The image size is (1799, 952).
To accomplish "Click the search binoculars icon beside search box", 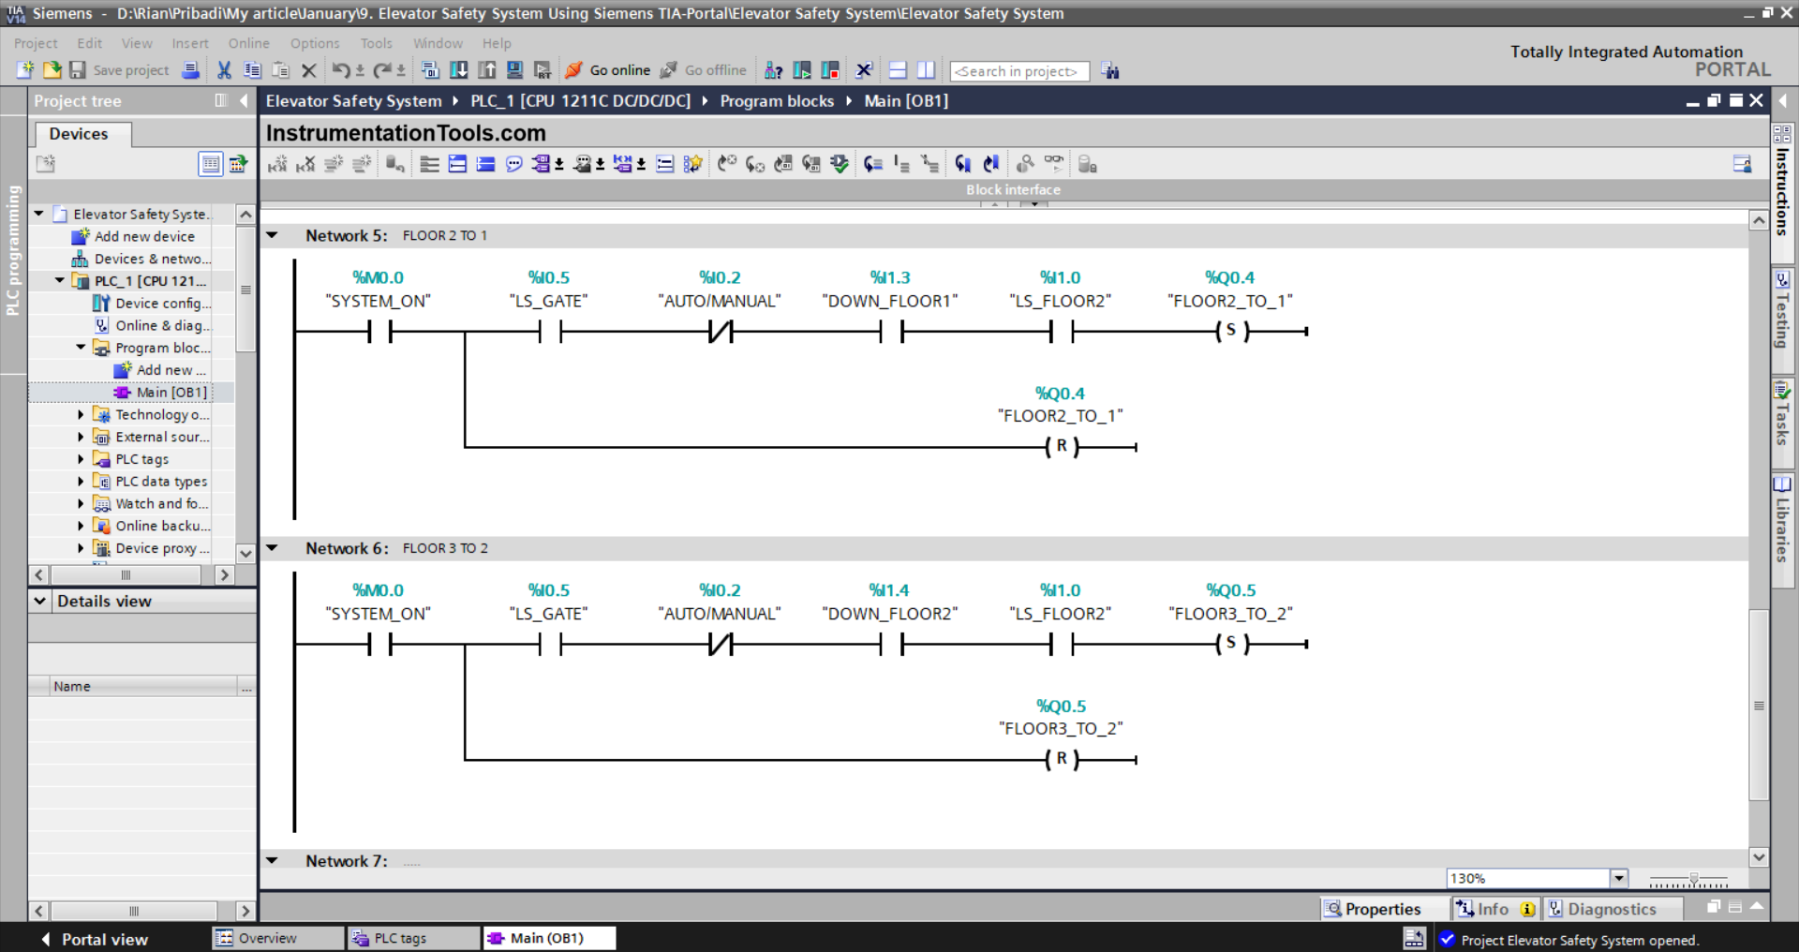I will [x=1110, y=71].
